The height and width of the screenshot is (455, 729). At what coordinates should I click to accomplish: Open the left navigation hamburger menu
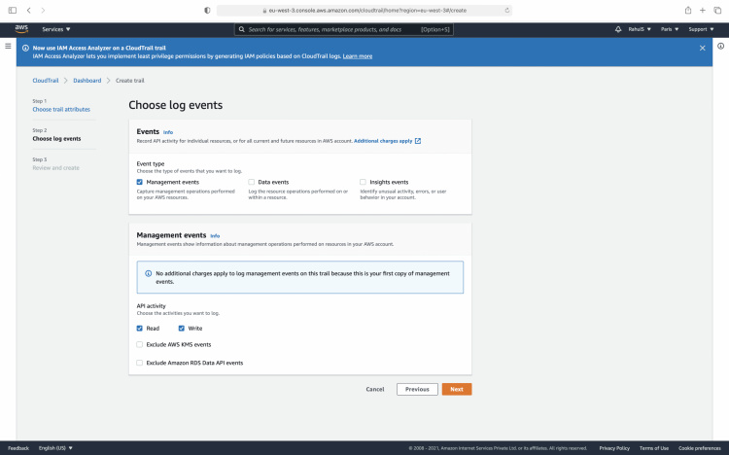point(8,46)
